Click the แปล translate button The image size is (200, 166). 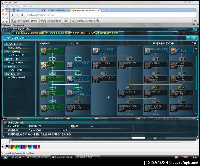point(66,21)
